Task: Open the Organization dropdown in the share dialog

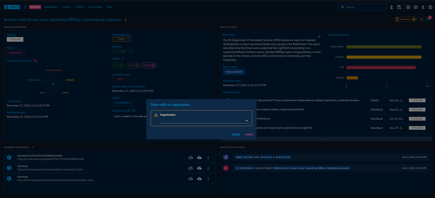Action: coord(204,121)
